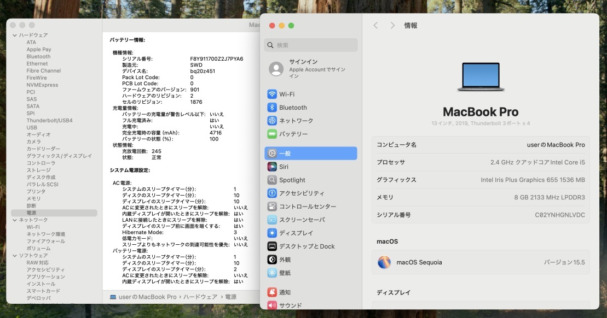This screenshot has height=318, width=607.
Task: Select ATA in hardware list
Action: pos(31,43)
